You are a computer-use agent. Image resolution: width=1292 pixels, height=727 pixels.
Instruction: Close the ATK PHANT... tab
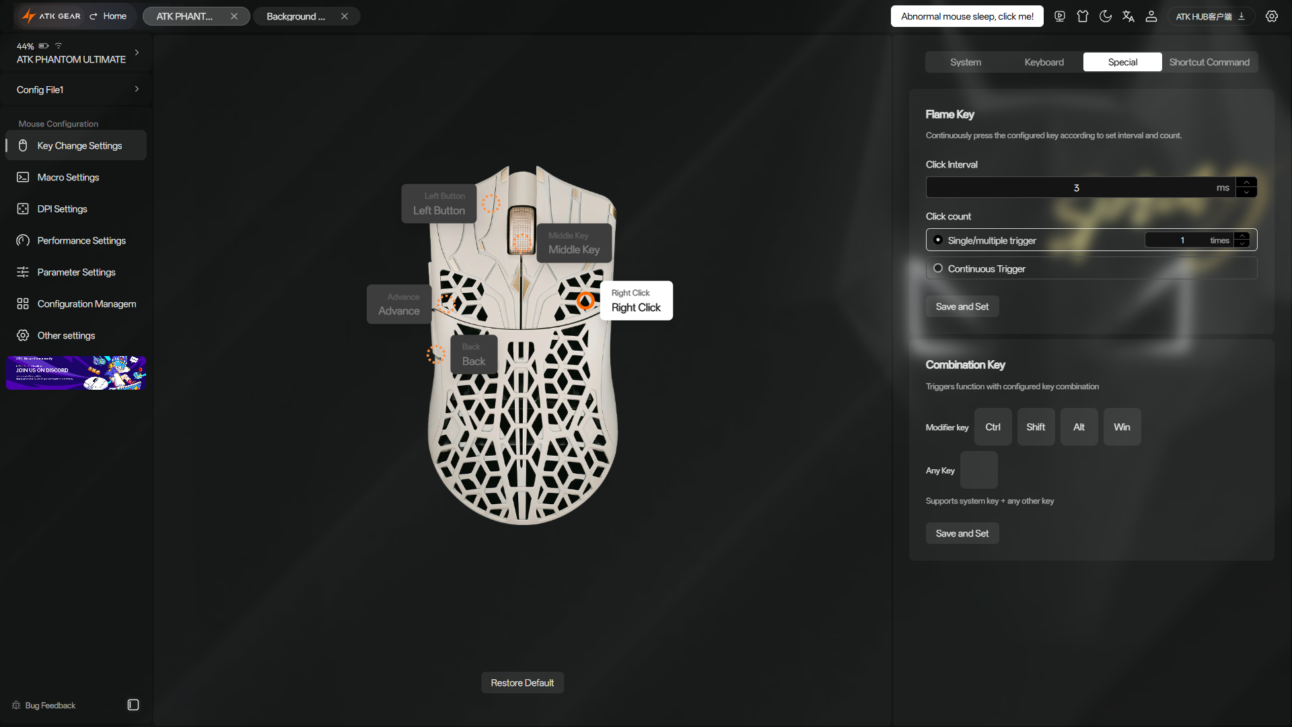click(x=234, y=16)
